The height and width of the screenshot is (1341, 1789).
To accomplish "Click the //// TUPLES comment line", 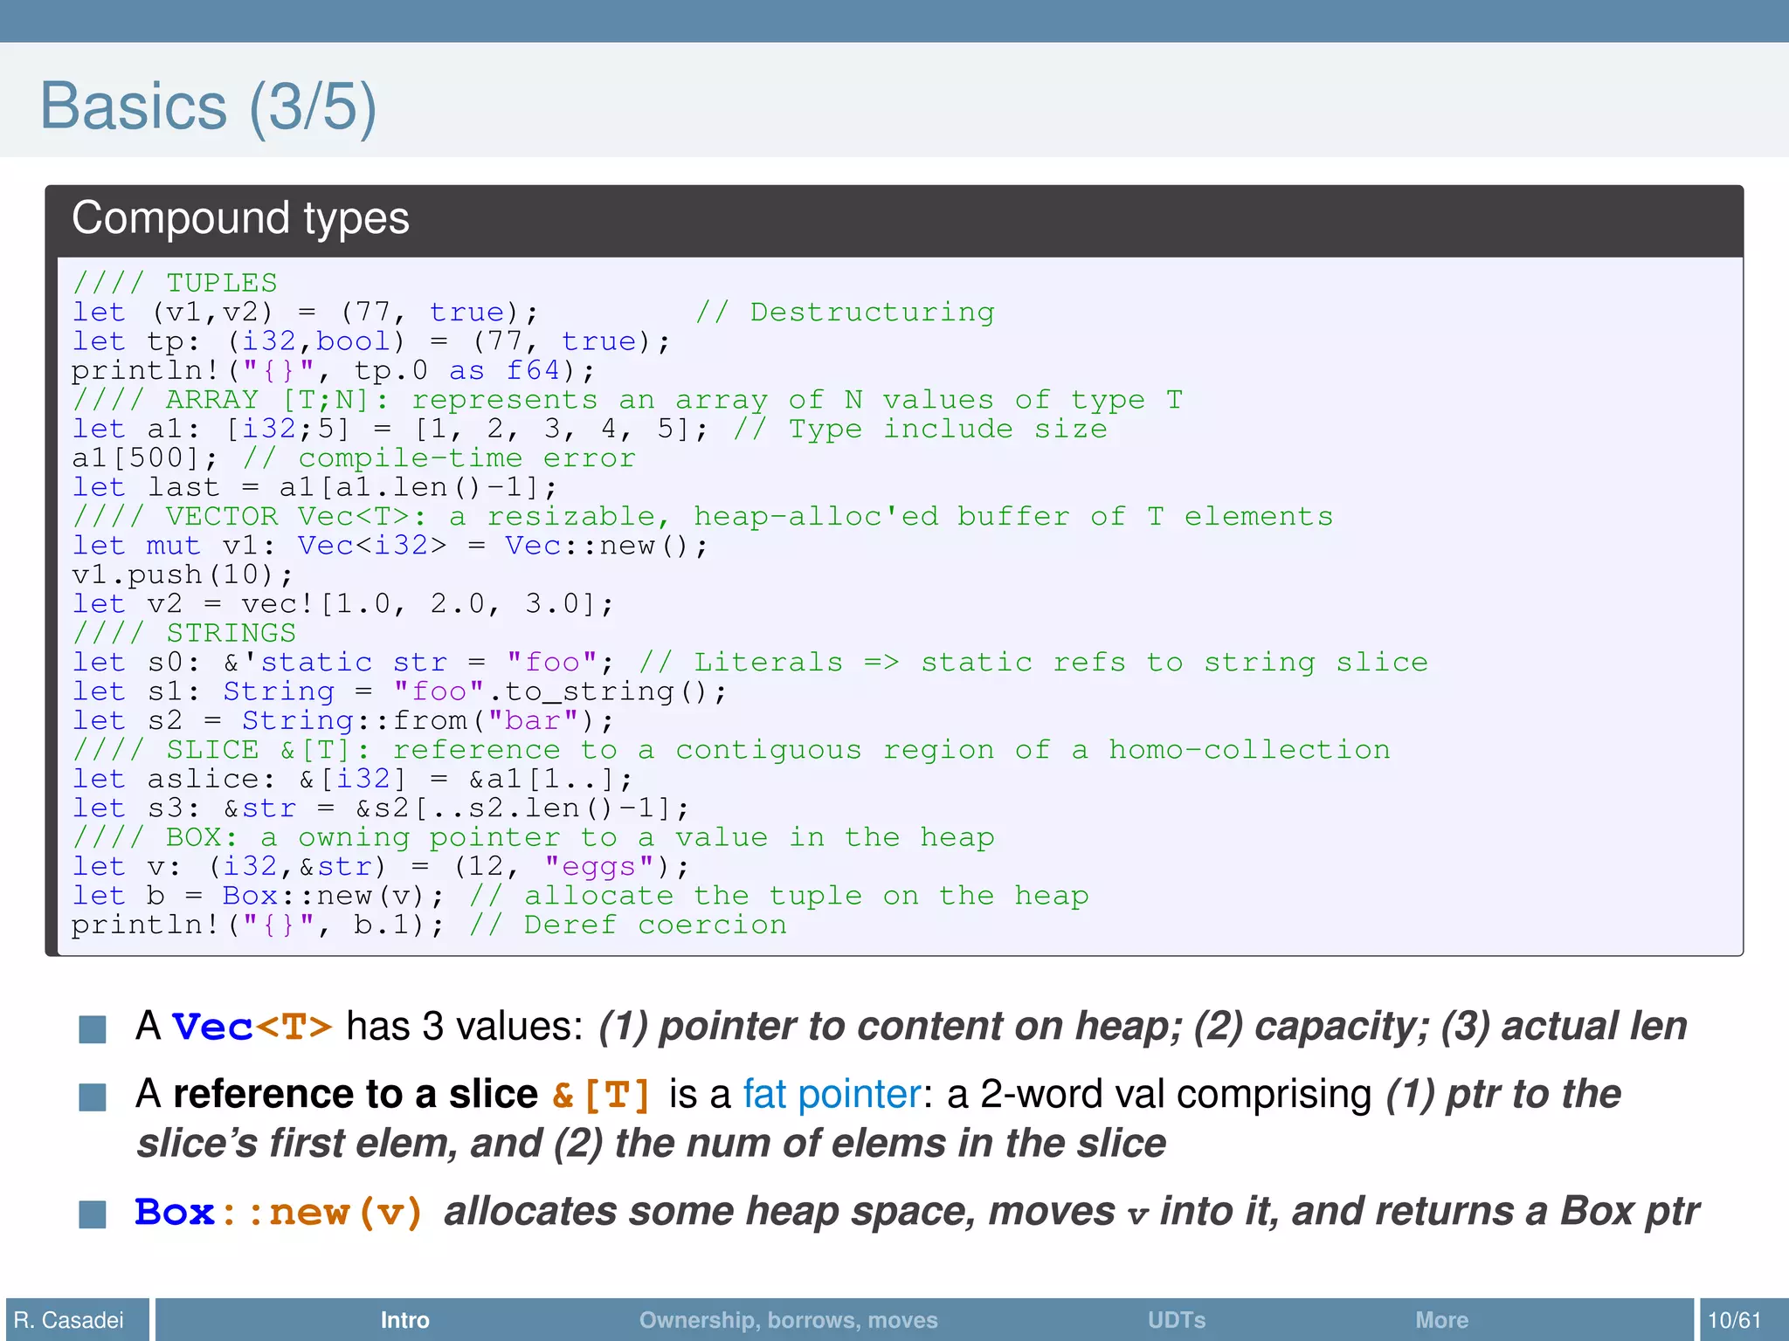I will 175,283.
